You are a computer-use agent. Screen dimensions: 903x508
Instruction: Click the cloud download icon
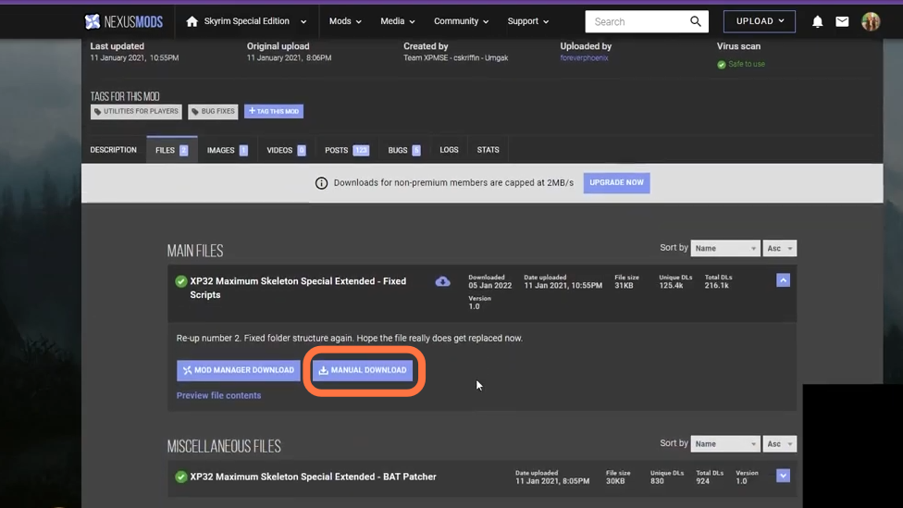click(442, 281)
